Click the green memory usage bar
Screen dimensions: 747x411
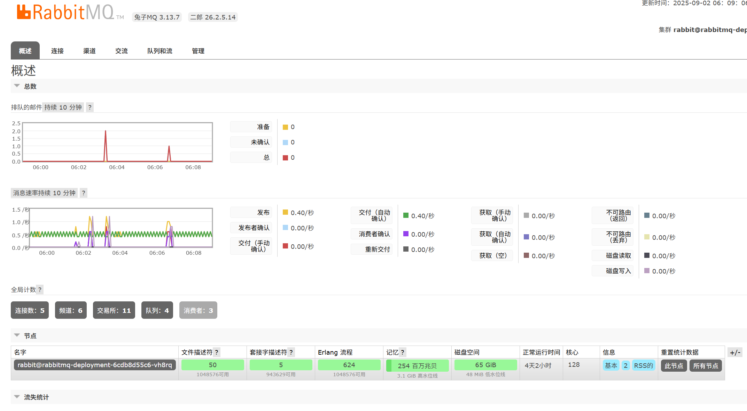(x=417, y=365)
